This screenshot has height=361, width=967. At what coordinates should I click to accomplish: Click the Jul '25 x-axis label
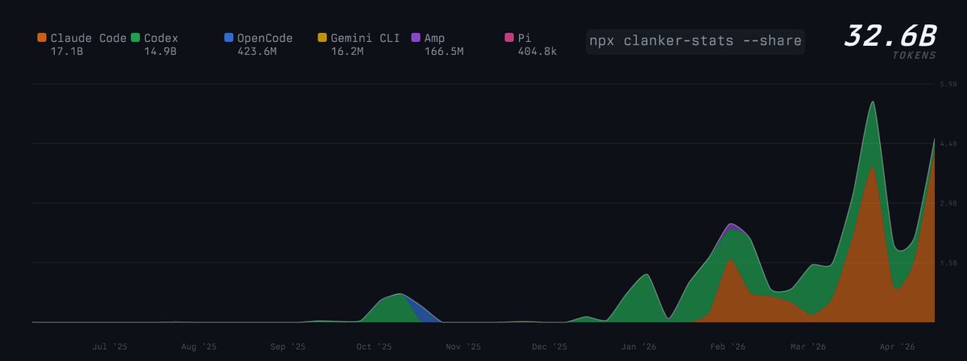pyautogui.click(x=110, y=347)
